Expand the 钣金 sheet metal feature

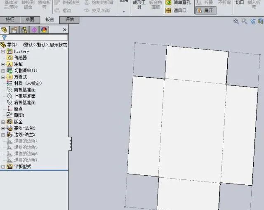click(3, 122)
